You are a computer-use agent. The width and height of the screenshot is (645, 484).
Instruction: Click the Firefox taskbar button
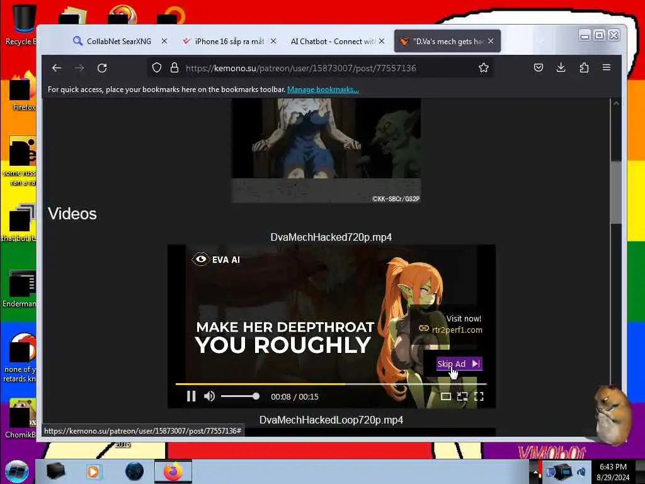click(173, 471)
